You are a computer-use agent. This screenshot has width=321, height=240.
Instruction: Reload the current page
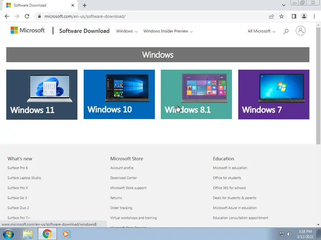pos(27,16)
